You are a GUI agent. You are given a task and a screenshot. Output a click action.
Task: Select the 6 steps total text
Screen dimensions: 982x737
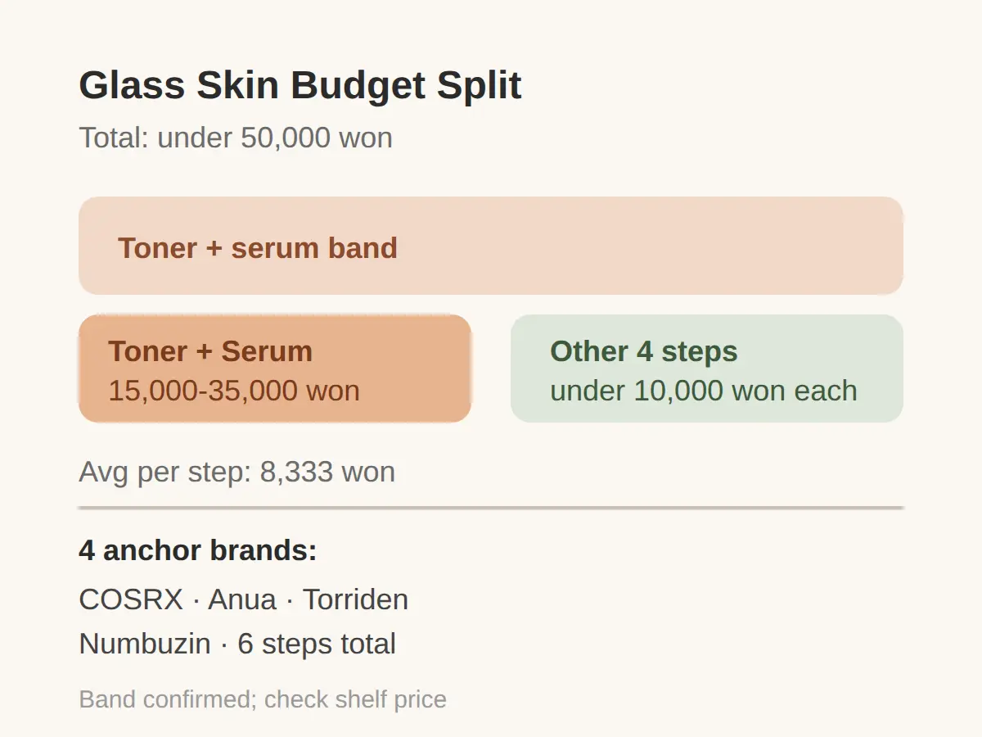pos(317,644)
